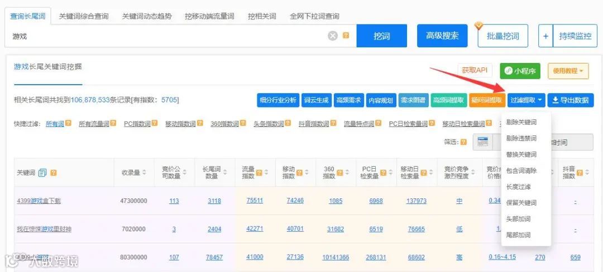Switch to the 关键词综合查询 tab
Image resolution: width=603 pixels, height=272 pixels.
(83, 17)
